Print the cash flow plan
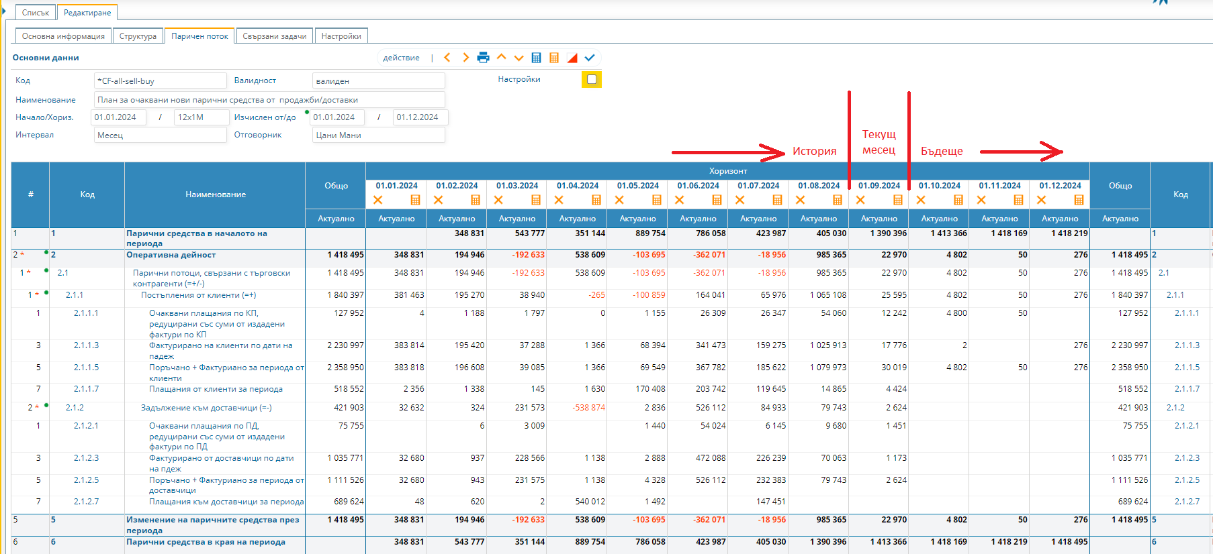The width and height of the screenshot is (1213, 554). click(x=483, y=58)
